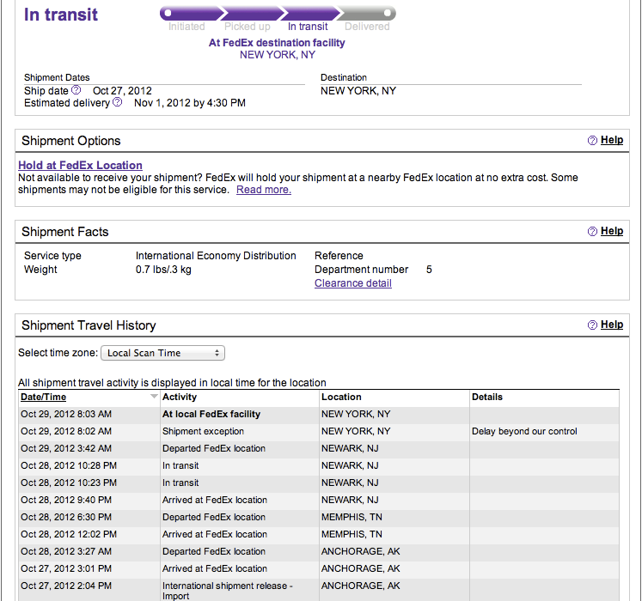
Task: Click the Location column header
Action: pyautogui.click(x=341, y=397)
